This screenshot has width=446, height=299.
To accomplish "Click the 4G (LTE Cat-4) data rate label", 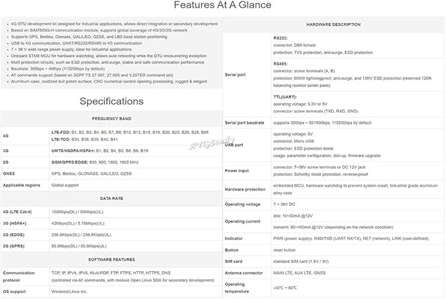I will 17,212.
